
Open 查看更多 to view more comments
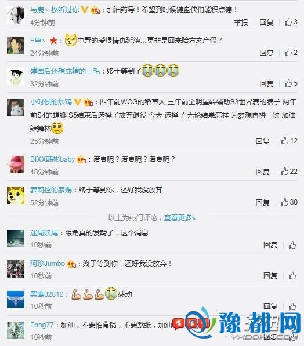pyautogui.click(x=180, y=218)
